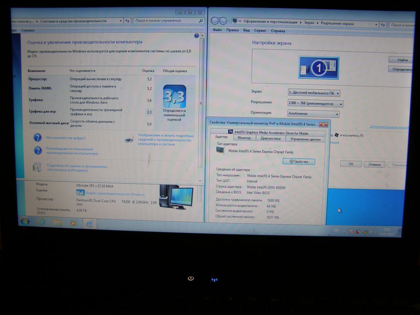Open the Разрешение 1366 × 768 dropdown
Screen dimensions: 420x315
315,103
